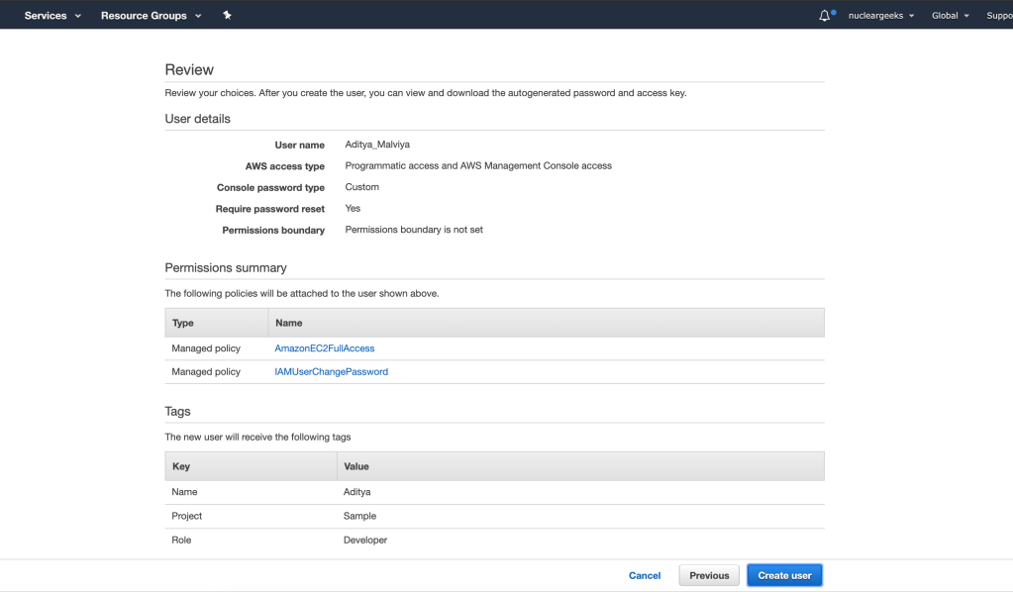Click the Cancel link
Image resolution: width=1013 pixels, height=592 pixels.
point(645,575)
